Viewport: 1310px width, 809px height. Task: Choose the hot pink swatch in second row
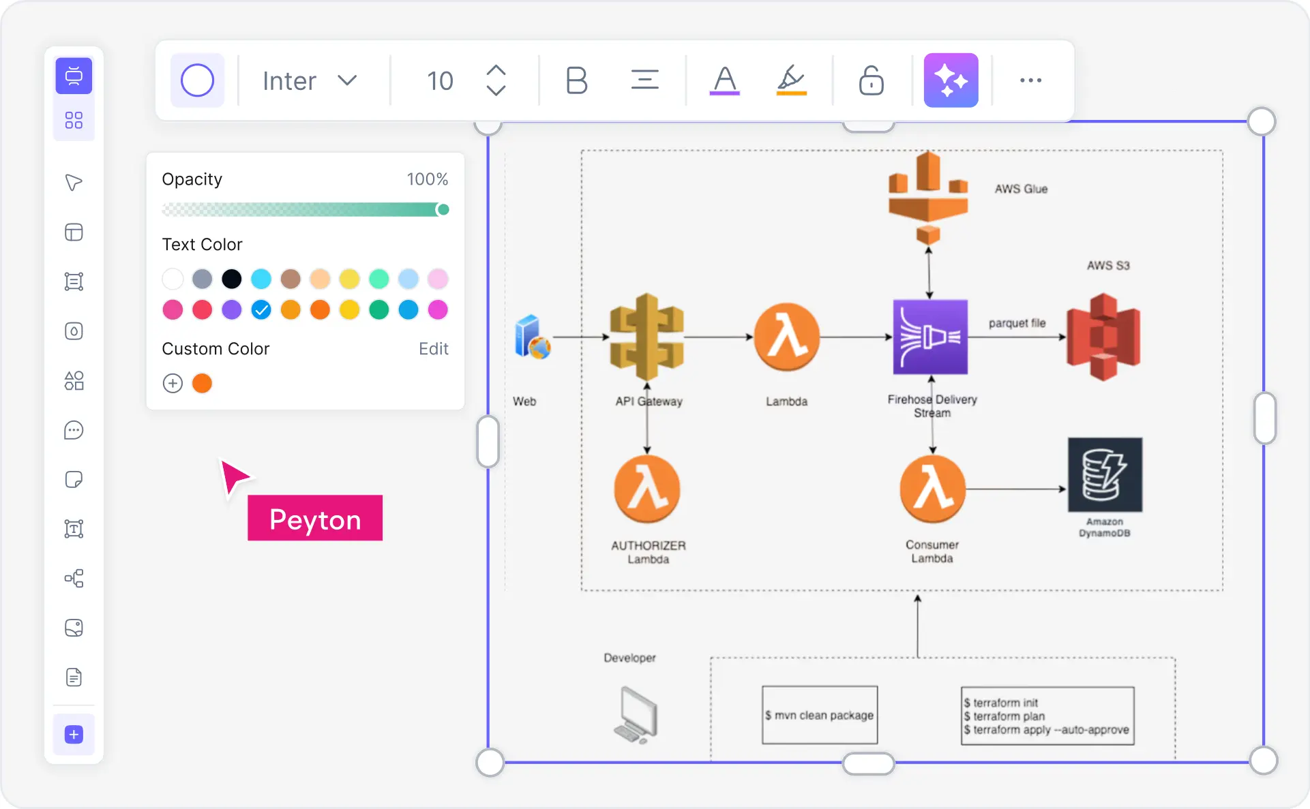pos(173,310)
